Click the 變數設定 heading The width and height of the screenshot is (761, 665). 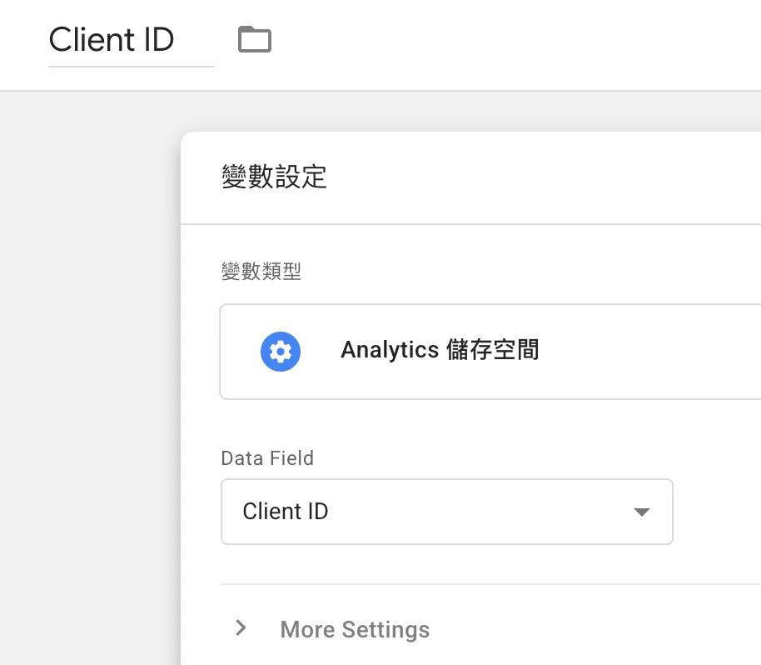pyautogui.click(x=274, y=177)
